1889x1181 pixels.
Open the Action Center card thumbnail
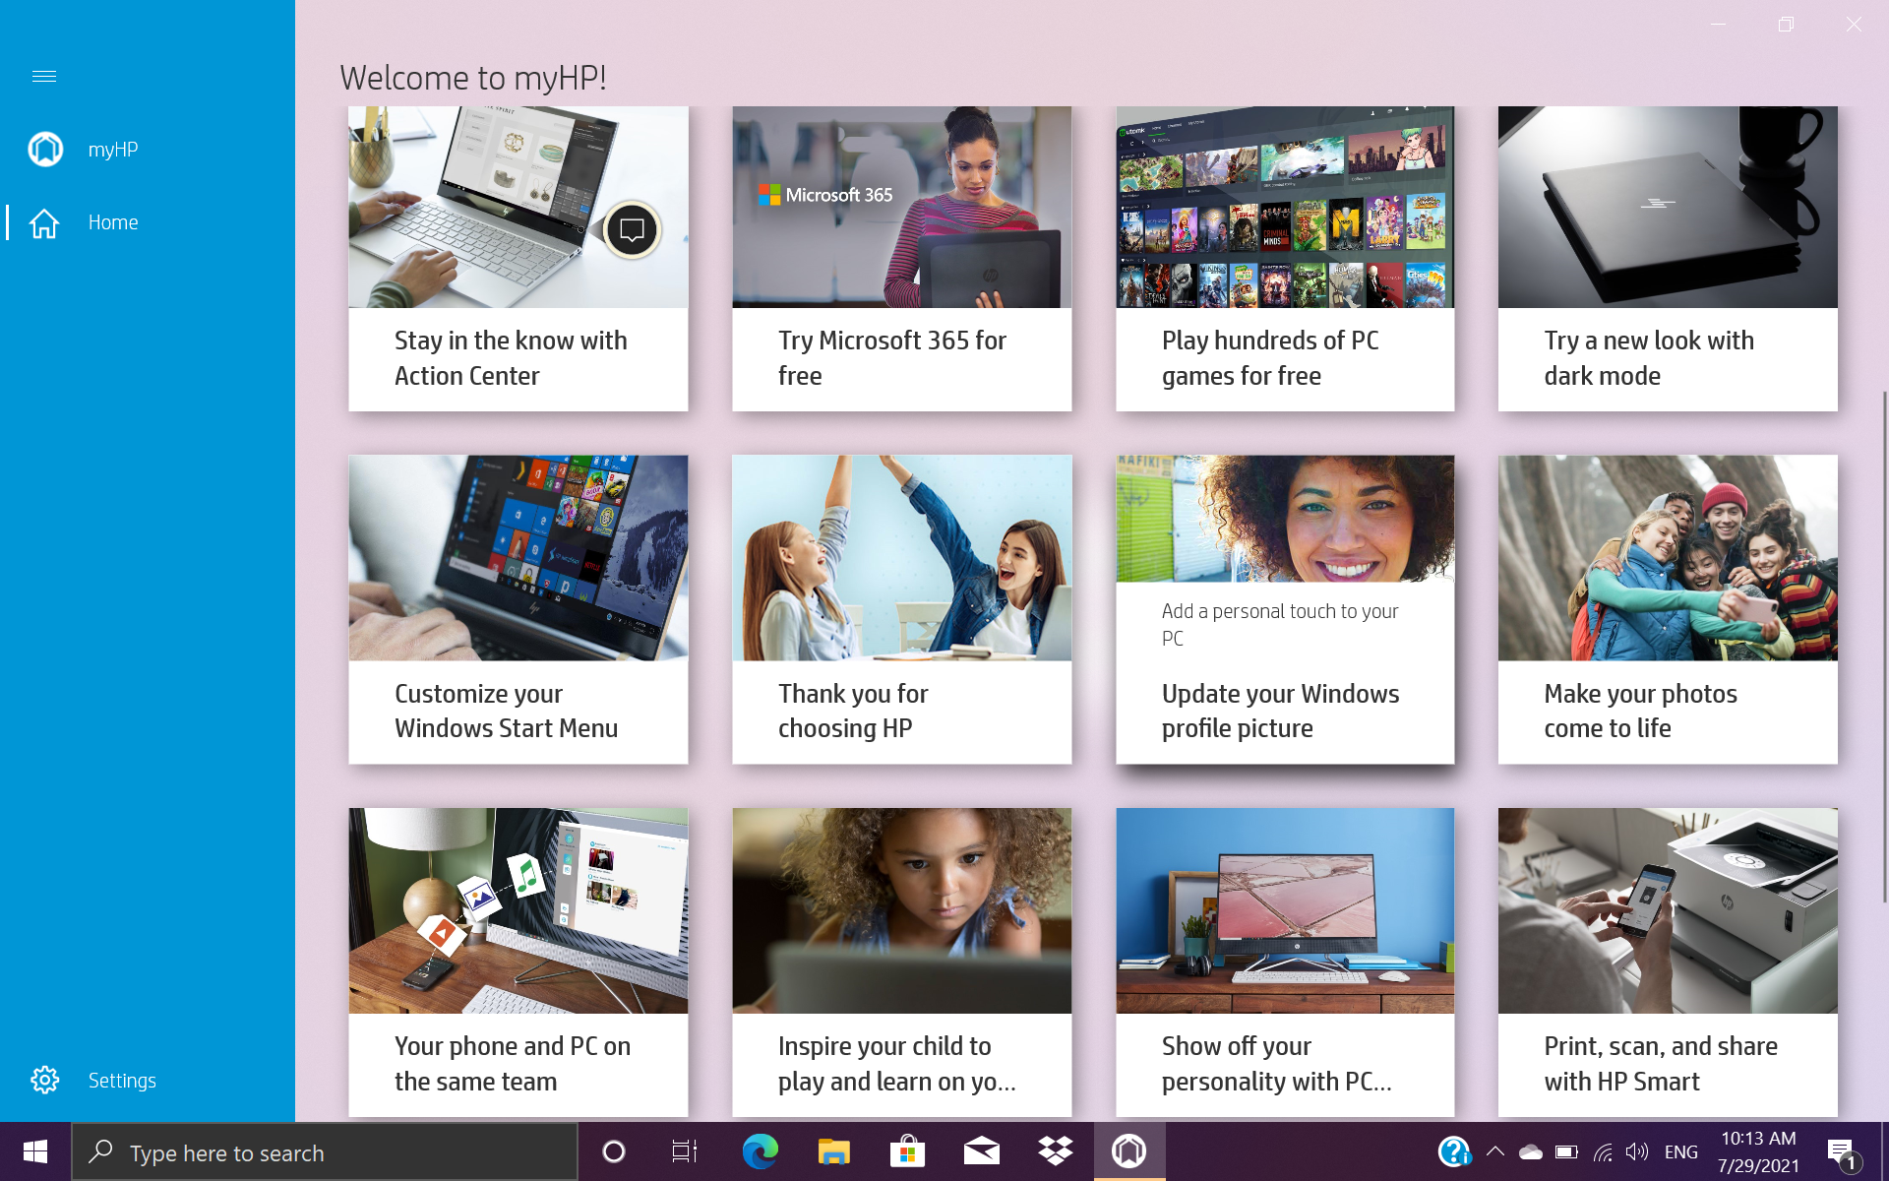pyautogui.click(x=518, y=207)
